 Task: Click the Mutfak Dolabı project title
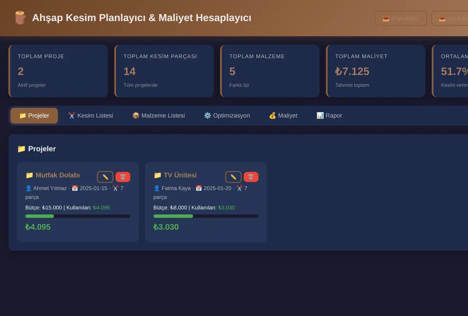[x=53, y=175]
